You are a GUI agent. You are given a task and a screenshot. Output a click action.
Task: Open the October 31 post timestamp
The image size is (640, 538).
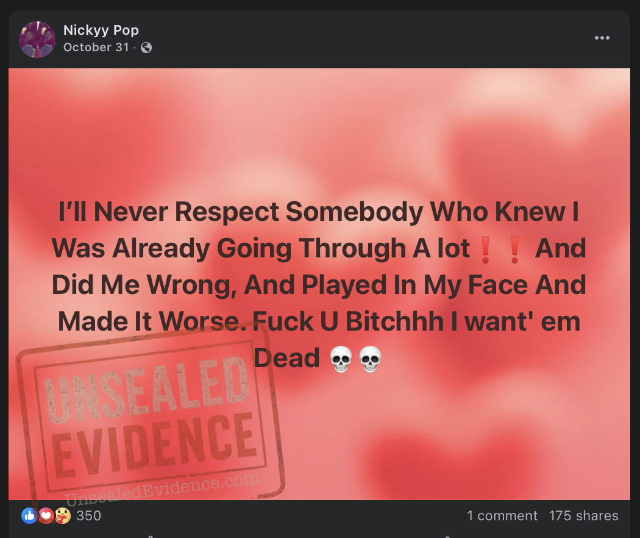pyautogui.click(x=96, y=48)
